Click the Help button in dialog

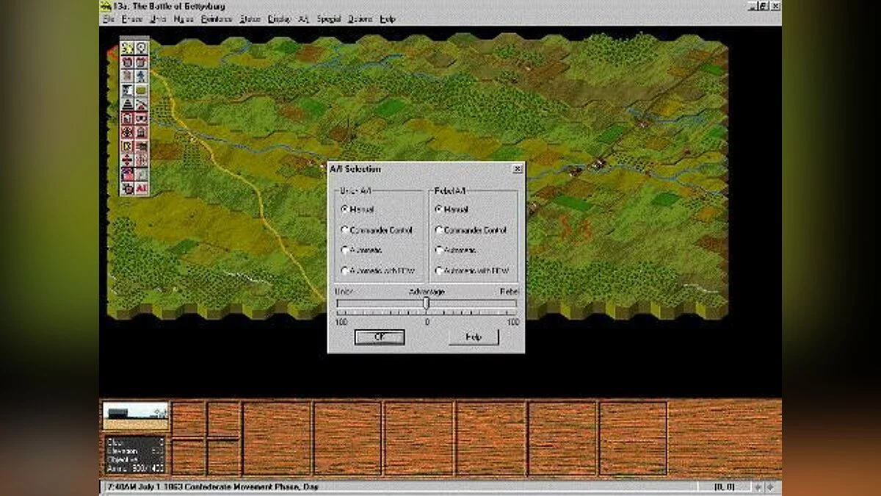[474, 337]
